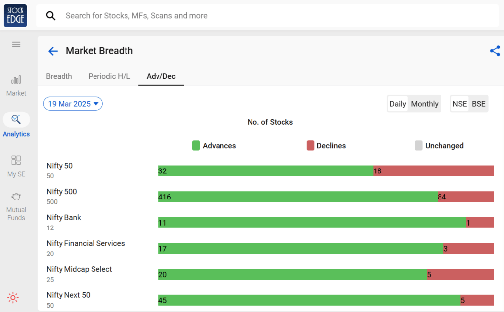Switch to the Monthly view
This screenshot has width=504, height=312.
click(x=424, y=104)
